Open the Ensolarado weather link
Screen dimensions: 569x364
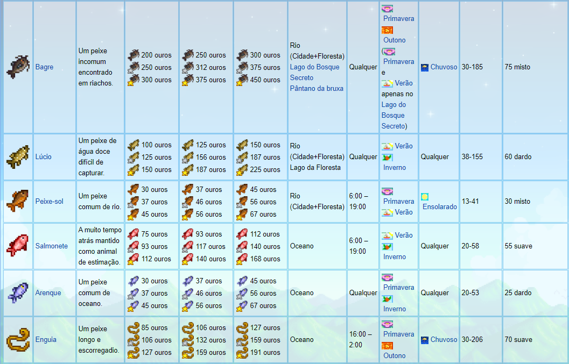pos(439,206)
